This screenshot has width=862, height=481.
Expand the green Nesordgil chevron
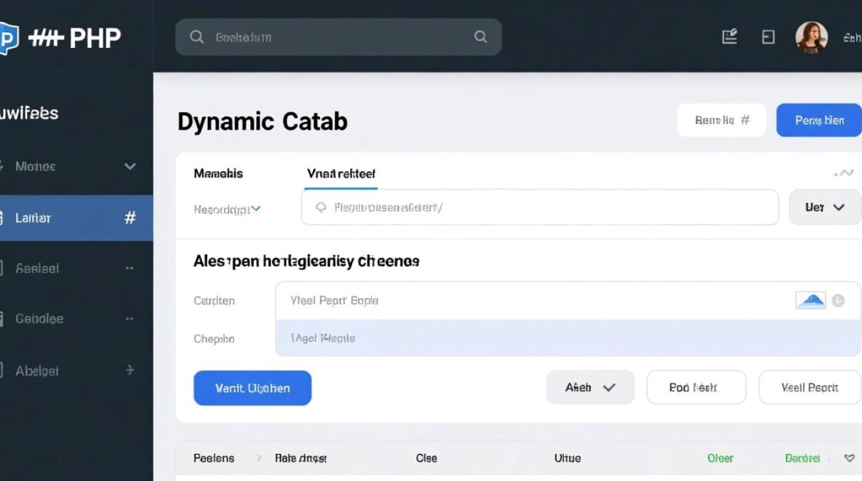click(x=256, y=208)
